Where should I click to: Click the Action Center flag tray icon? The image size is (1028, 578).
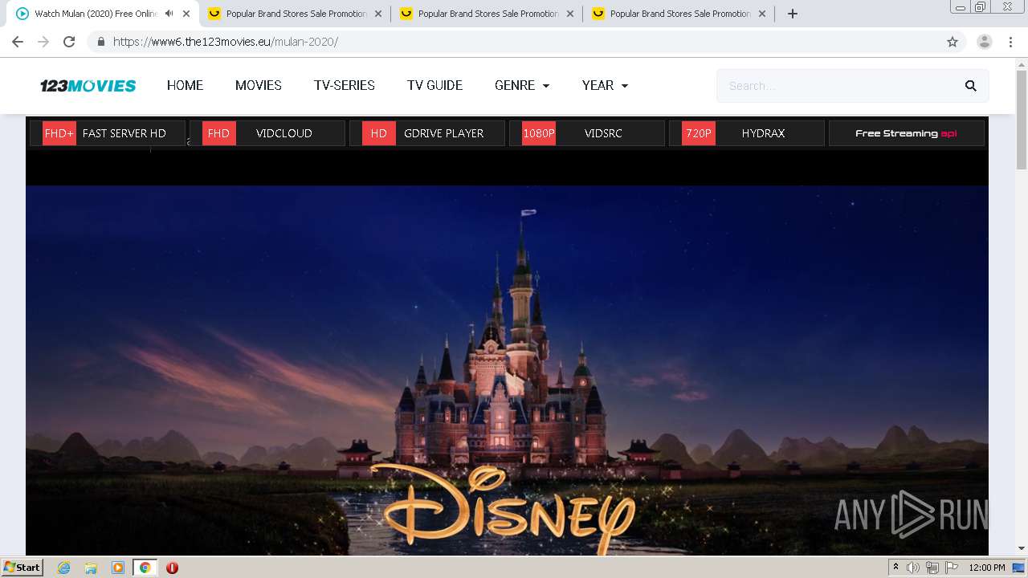[952, 568]
